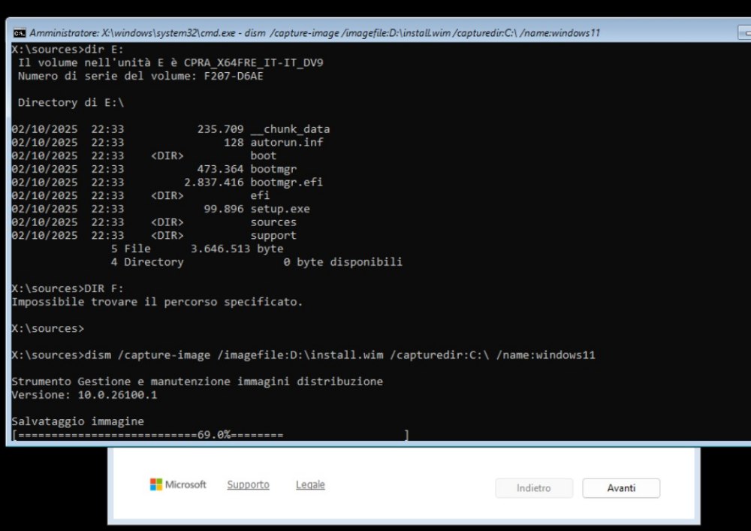Screen dimensions: 751x531
Task: Open the Legale link
Action: coord(310,484)
